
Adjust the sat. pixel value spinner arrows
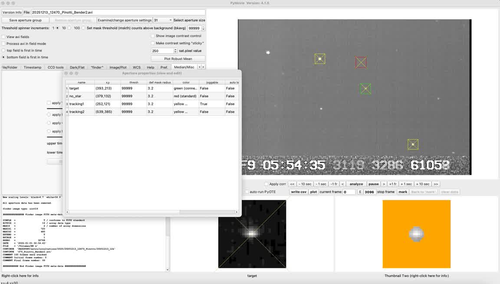coord(175,51)
